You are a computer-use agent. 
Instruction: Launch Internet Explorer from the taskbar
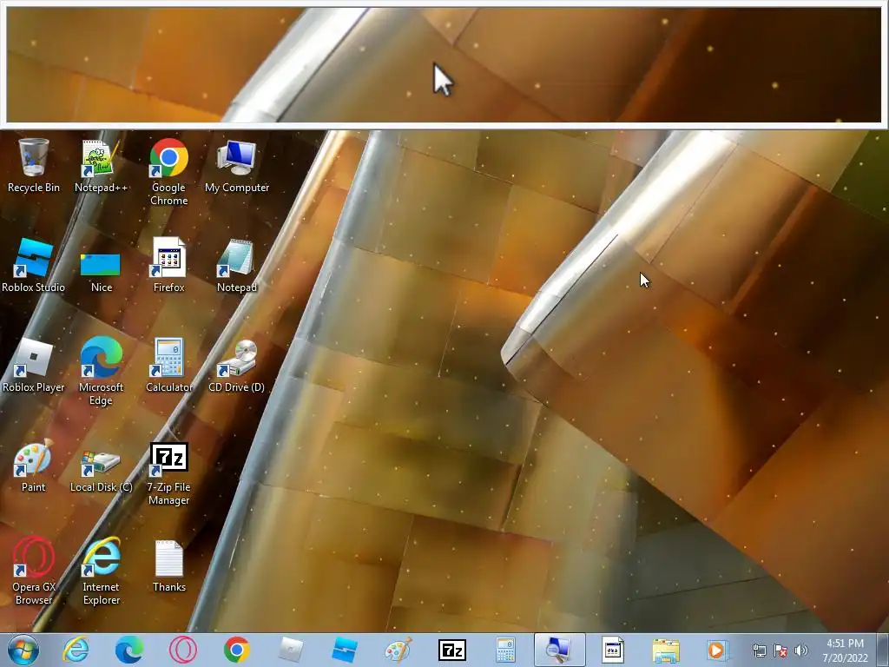[x=76, y=650]
